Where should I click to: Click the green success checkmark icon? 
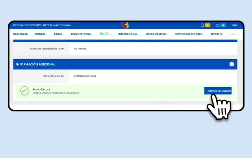tap(24, 90)
